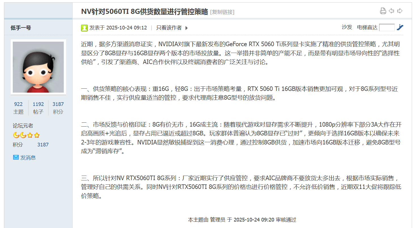Open the 论坛元老 user group link
The height and width of the screenshot is (228, 416).
[23, 126]
